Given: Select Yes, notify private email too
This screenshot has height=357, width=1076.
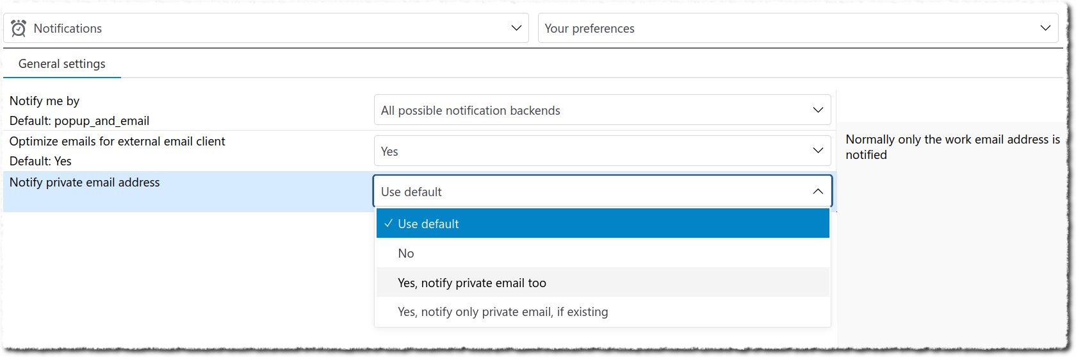Looking at the screenshot, I should pos(472,283).
